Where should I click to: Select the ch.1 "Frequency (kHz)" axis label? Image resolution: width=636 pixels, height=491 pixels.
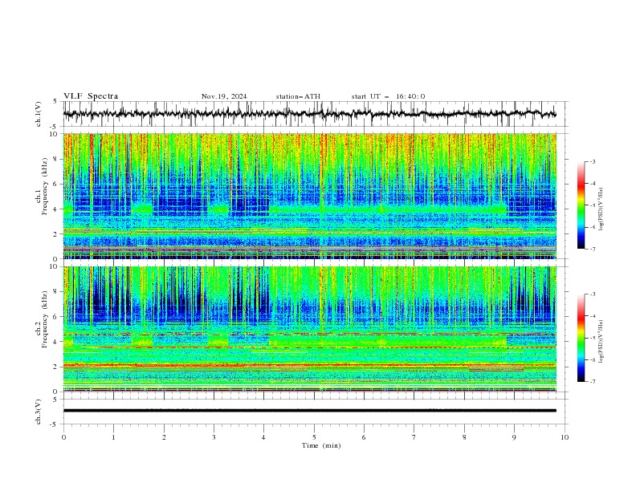(44, 185)
